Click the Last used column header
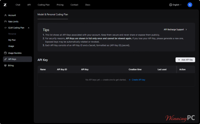Viewport: 200px width, 124px height. pos(162,69)
